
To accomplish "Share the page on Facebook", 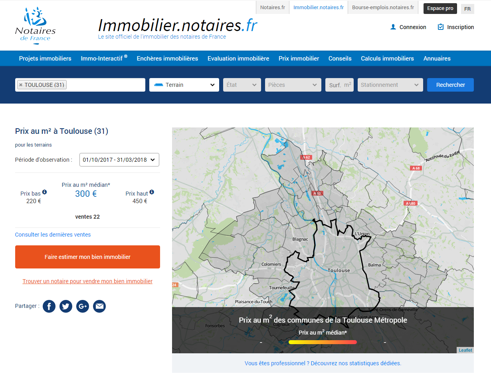I will click(49, 306).
